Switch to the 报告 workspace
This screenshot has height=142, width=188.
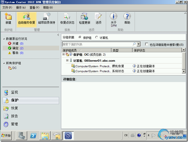point(31,116)
